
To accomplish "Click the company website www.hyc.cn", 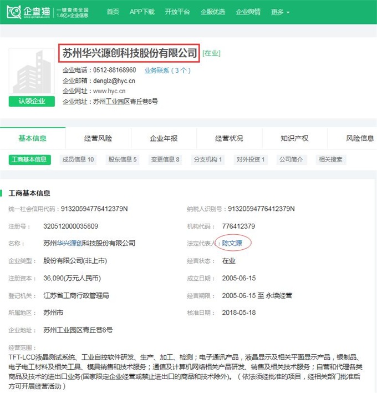I will pos(109,91).
